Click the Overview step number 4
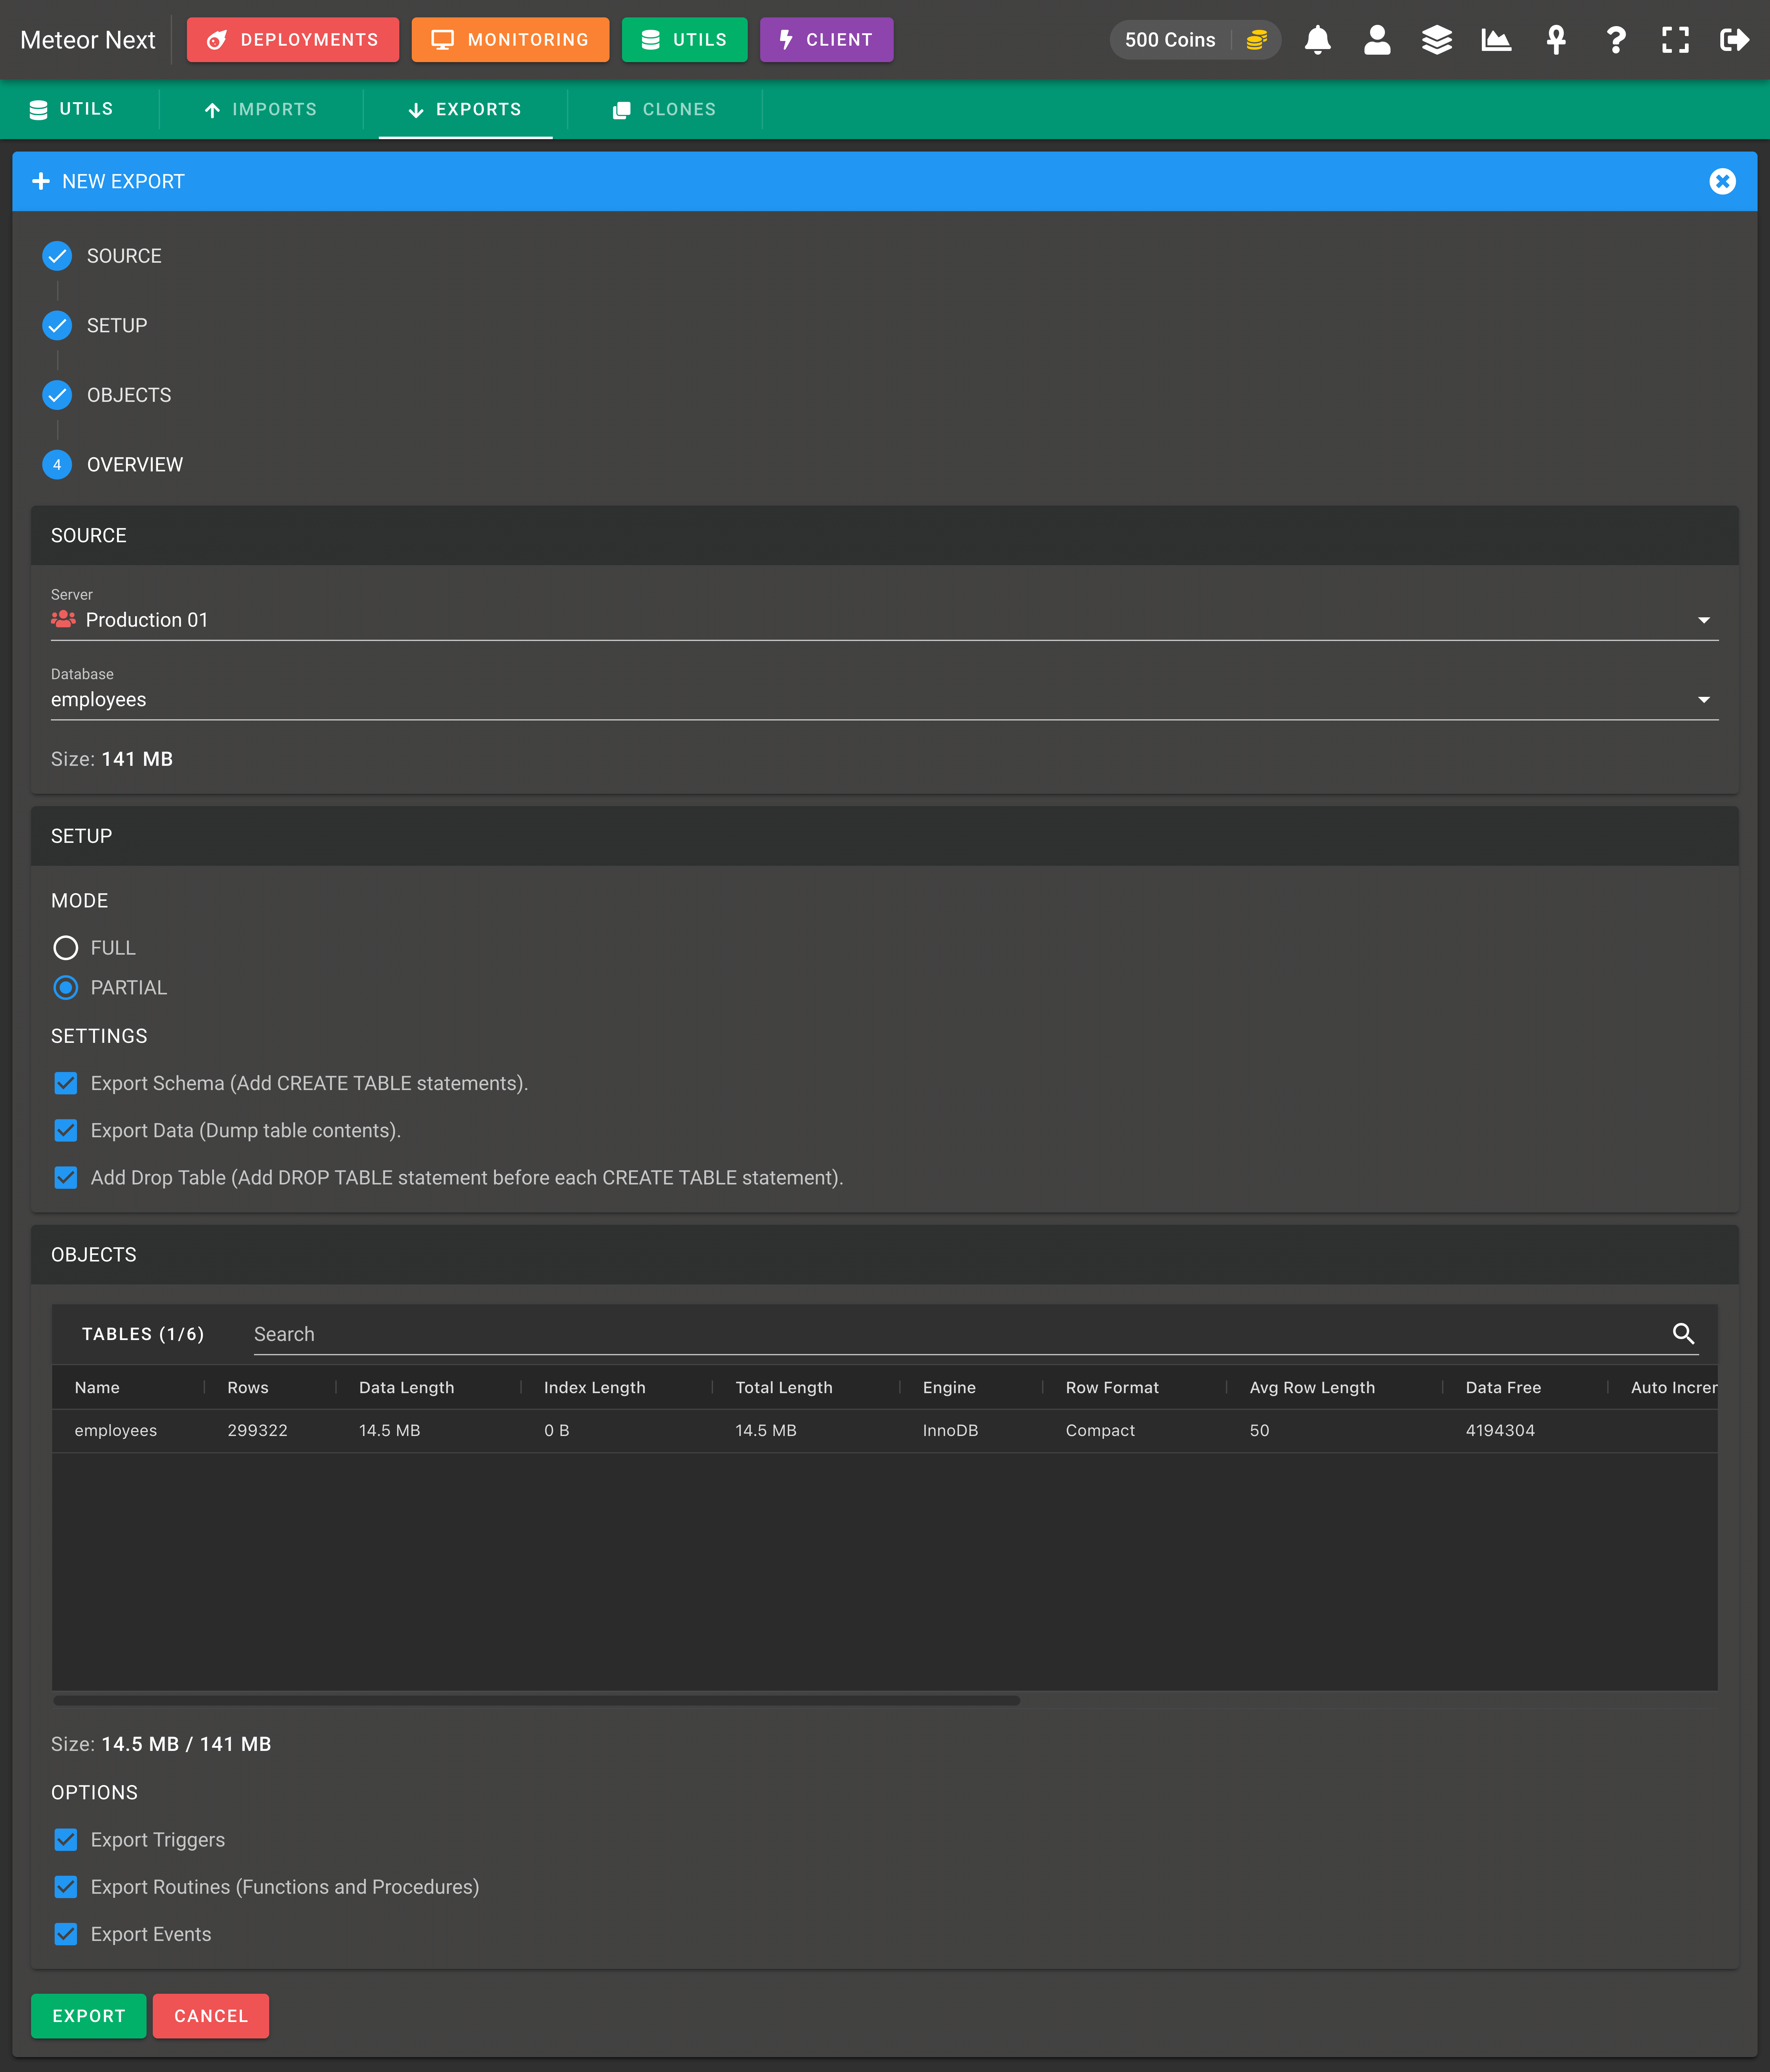Image resolution: width=1770 pixels, height=2072 pixels. coord(57,464)
